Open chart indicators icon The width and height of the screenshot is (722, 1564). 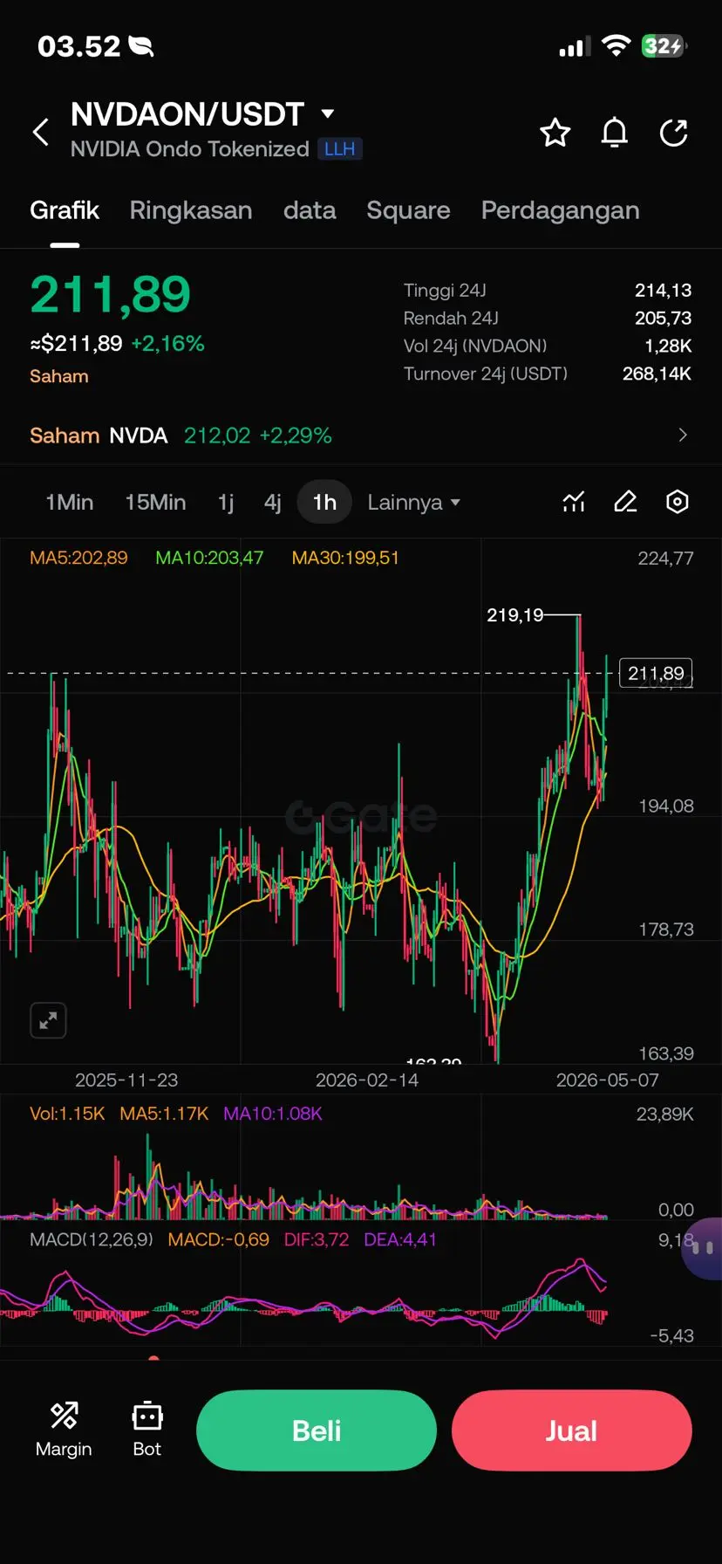[574, 502]
